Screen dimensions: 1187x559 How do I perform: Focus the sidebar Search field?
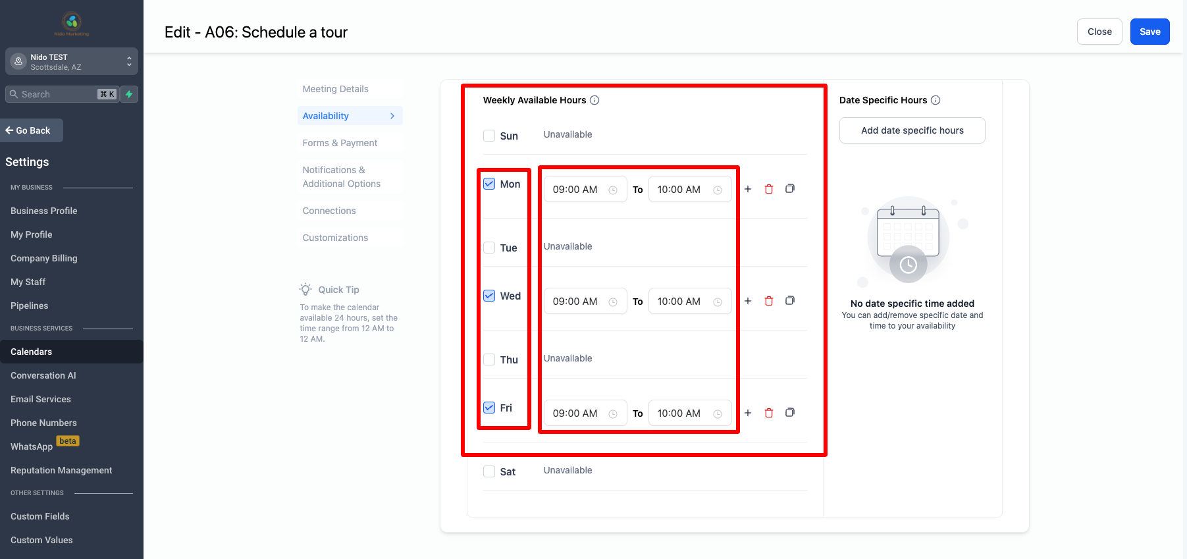63,94
